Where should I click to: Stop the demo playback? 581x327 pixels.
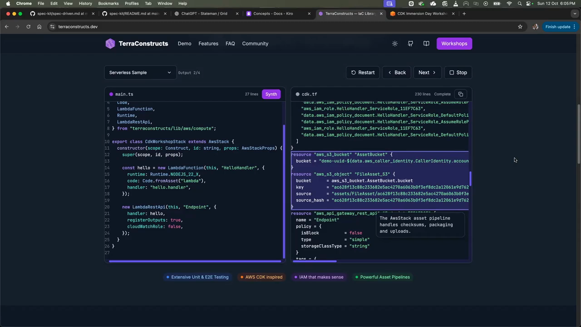(458, 73)
